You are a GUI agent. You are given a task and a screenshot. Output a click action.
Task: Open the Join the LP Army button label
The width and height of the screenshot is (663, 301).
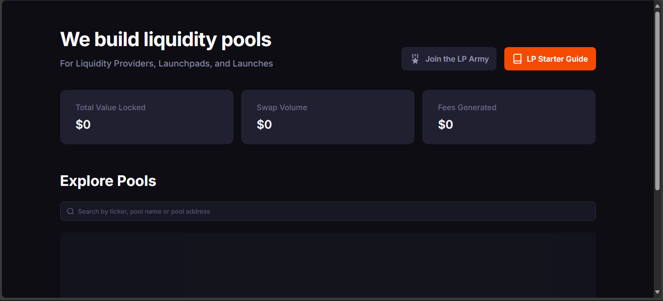point(457,59)
